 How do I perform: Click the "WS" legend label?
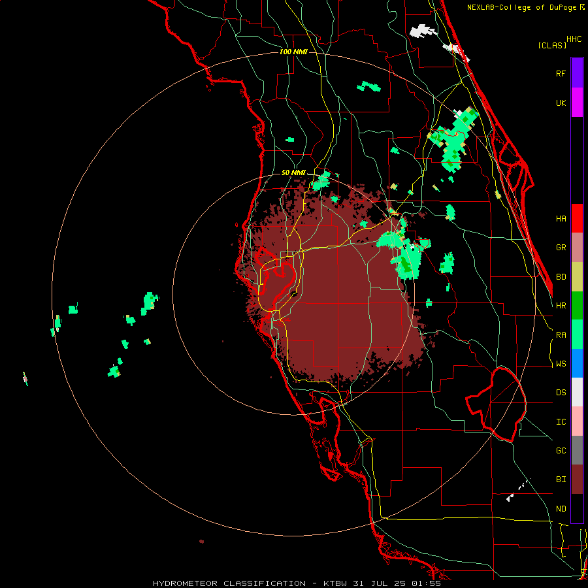561,364
